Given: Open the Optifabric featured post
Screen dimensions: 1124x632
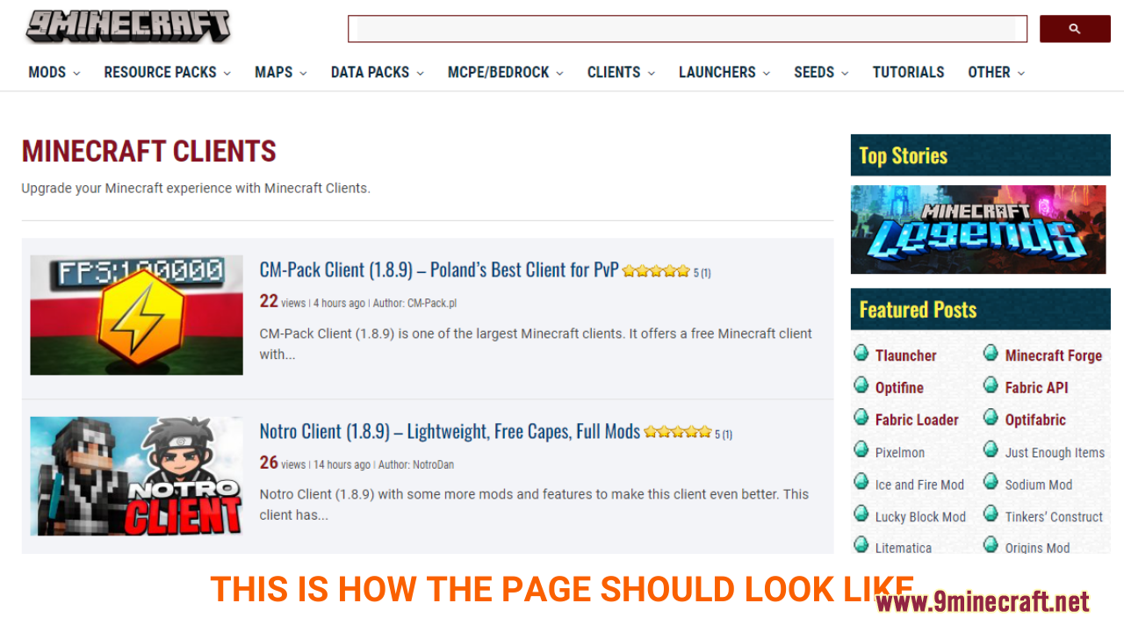Looking at the screenshot, I should (x=1035, y=420).
